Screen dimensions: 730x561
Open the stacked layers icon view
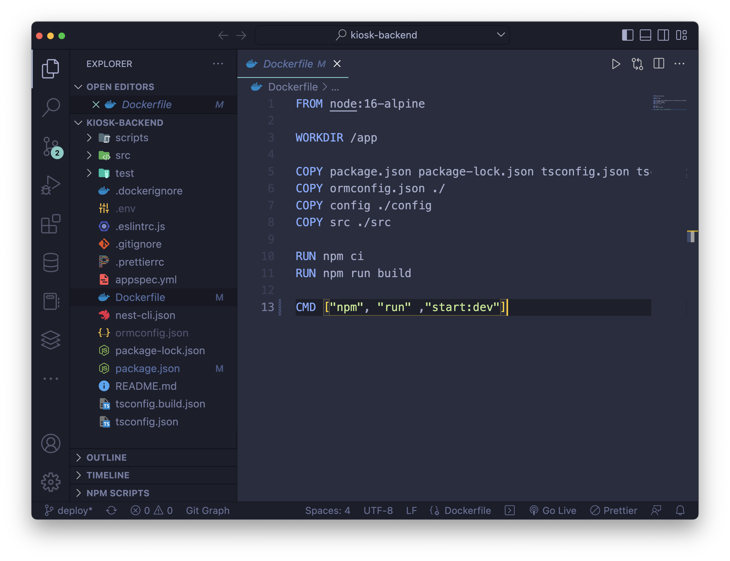coord(50,340)
